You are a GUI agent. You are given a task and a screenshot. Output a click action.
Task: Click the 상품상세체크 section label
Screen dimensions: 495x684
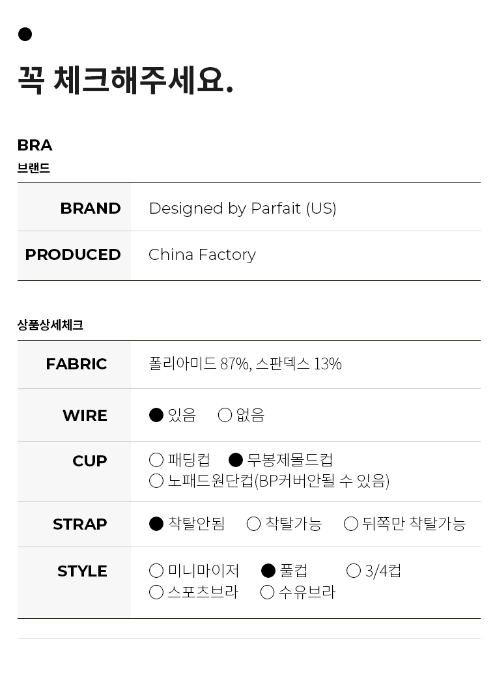click(50, 325)
